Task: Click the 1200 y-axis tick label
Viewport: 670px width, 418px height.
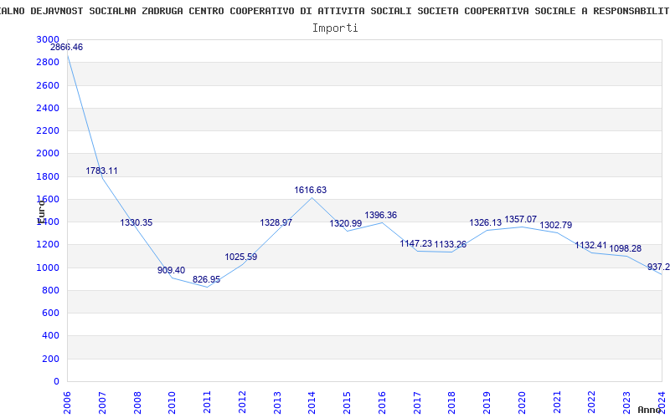Action: pos(48,245)
